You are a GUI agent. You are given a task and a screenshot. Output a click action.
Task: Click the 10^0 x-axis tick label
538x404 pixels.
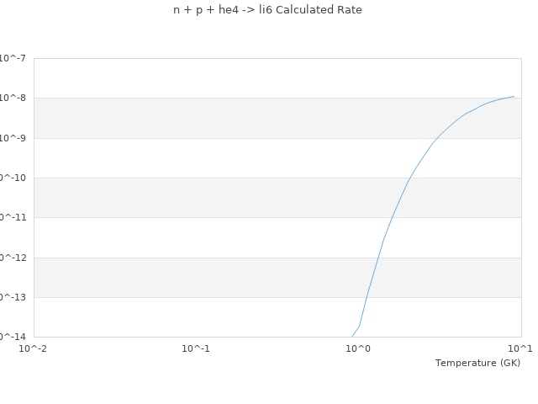pyautogui.click(x=358, y=348)
